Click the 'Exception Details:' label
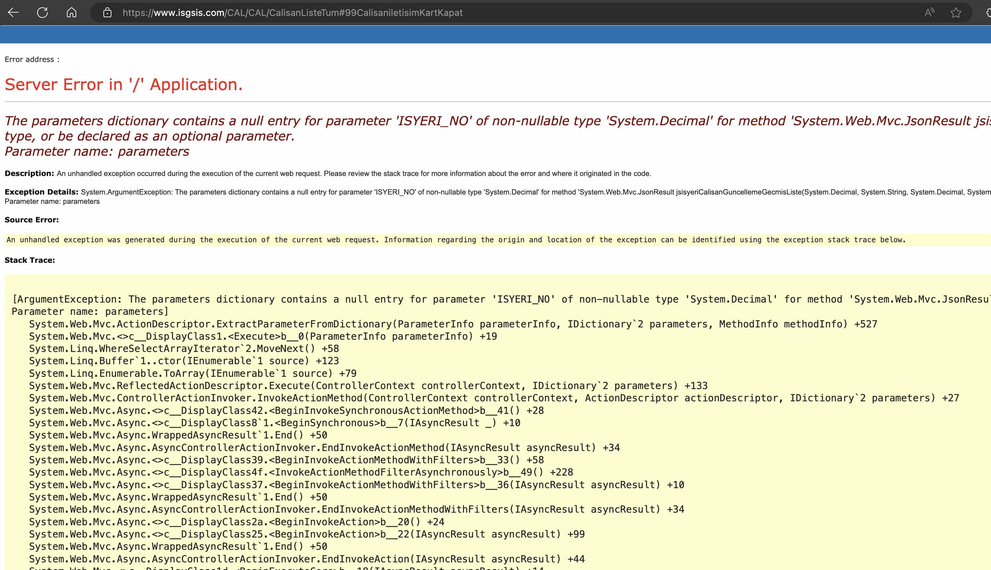The width and height of the screenshot is (991, 570). (x=41, y=192)
